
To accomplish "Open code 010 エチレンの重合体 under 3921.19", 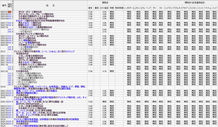I will [x=10, y=67].
